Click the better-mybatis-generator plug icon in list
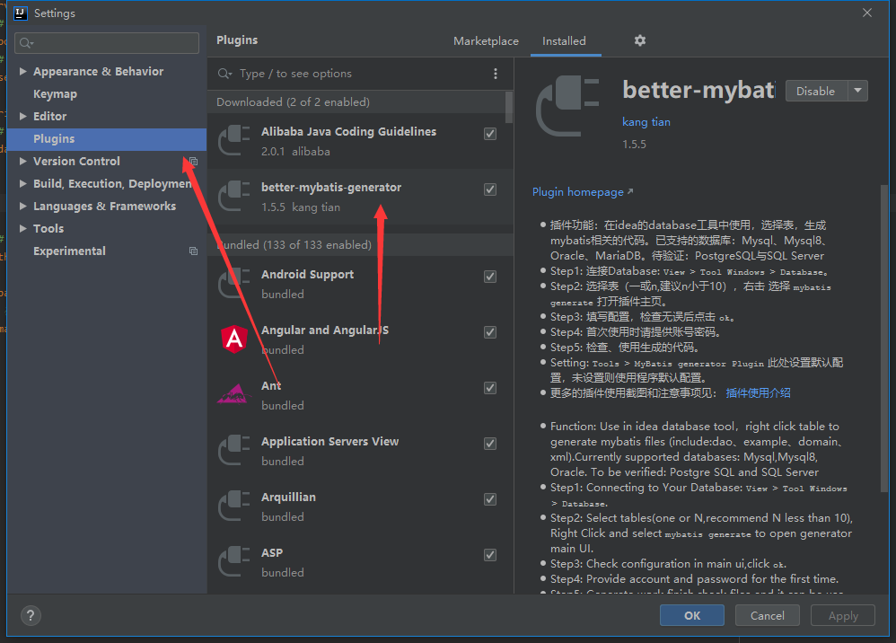The image size is (896, 643). [234, 196]
